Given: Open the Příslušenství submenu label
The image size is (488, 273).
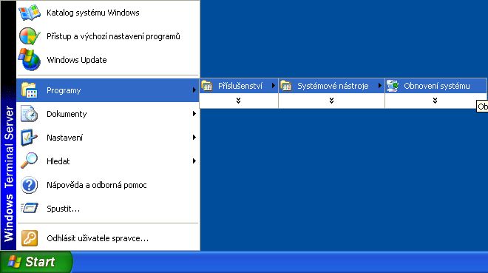Looking at the screenshot, I should pos(240,86).
